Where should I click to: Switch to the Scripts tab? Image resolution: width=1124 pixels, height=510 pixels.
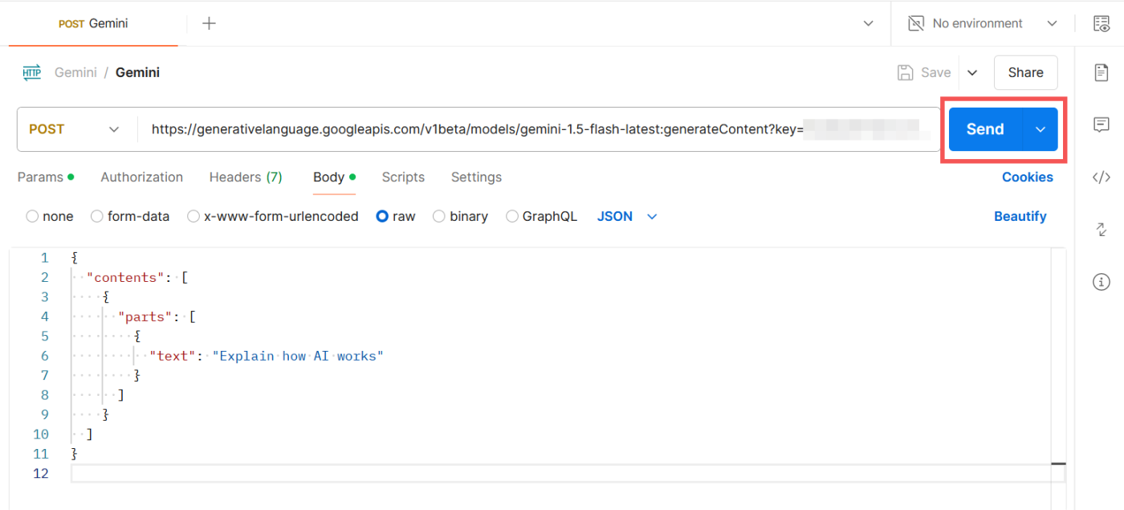(x=403, y=177)
